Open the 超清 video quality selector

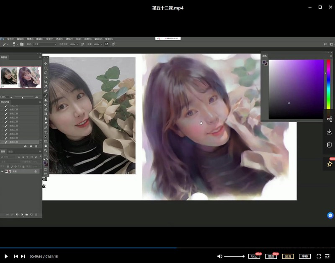point(288,256)
